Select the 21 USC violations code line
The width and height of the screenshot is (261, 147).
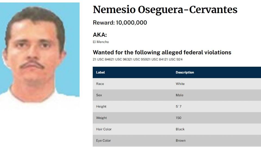pos(138,59)
